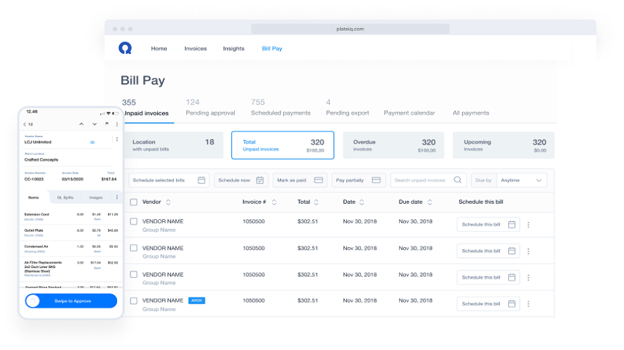Click the Search unpaid invoices field
The height and width of the screenshot is (350, 624).
tap(422, 180)
